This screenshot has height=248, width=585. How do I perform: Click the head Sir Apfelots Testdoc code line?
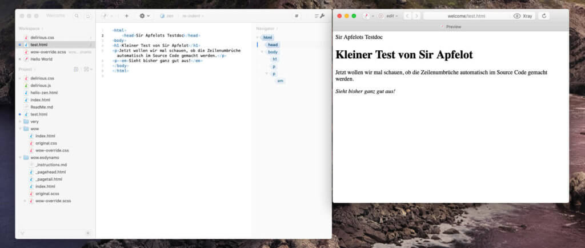pyautogui.click(x=161, y=35)
